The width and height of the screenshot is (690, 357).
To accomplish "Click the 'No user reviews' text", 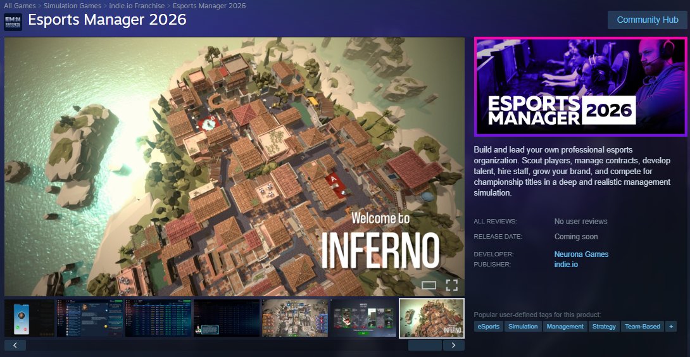I will pos(580,222).
